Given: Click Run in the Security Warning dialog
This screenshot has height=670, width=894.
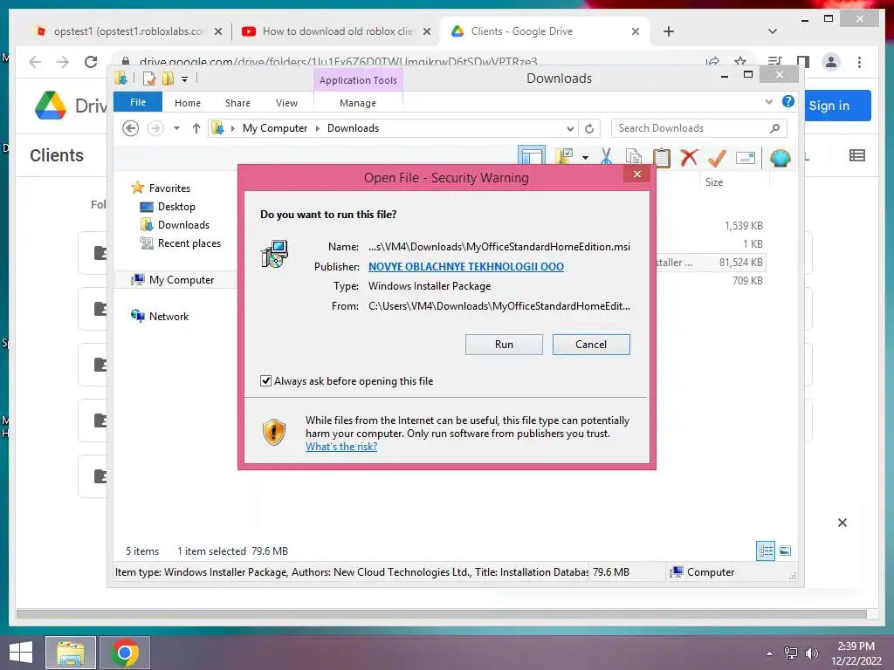Looking at the screenshot, I should click(504, 344).
